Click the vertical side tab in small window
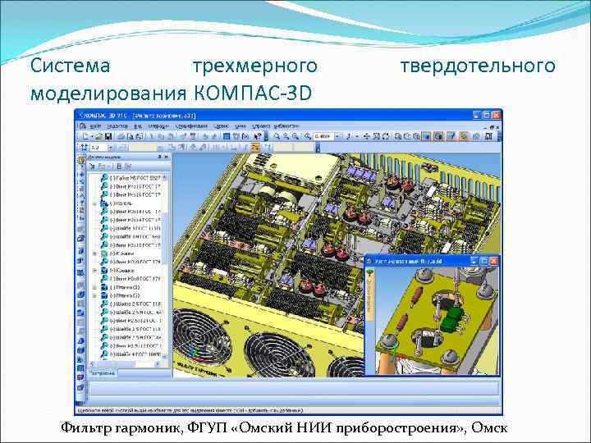 [370, 295]
